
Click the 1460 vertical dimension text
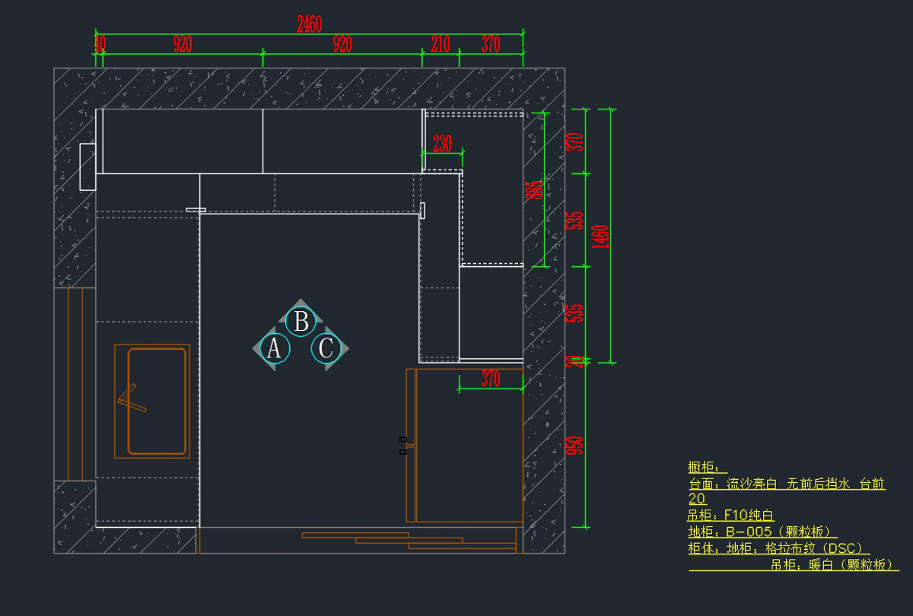(601, 237)
